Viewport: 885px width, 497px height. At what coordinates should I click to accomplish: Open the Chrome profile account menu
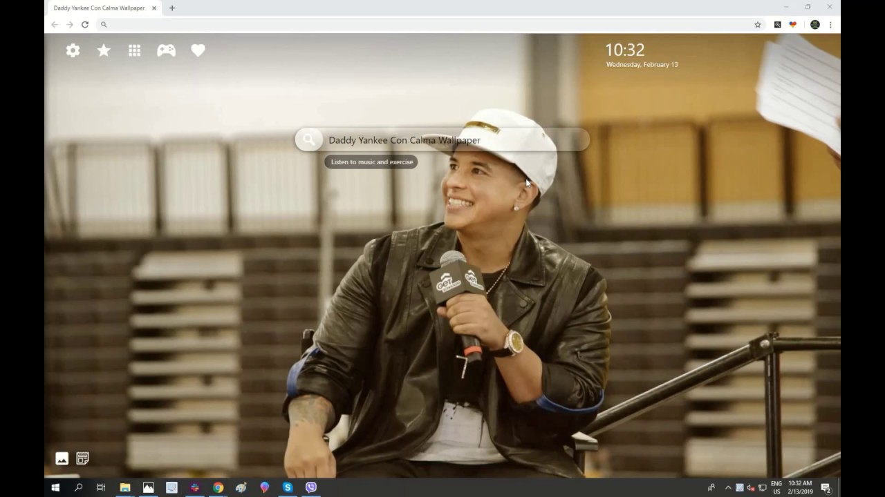click(x=814, y=24)
